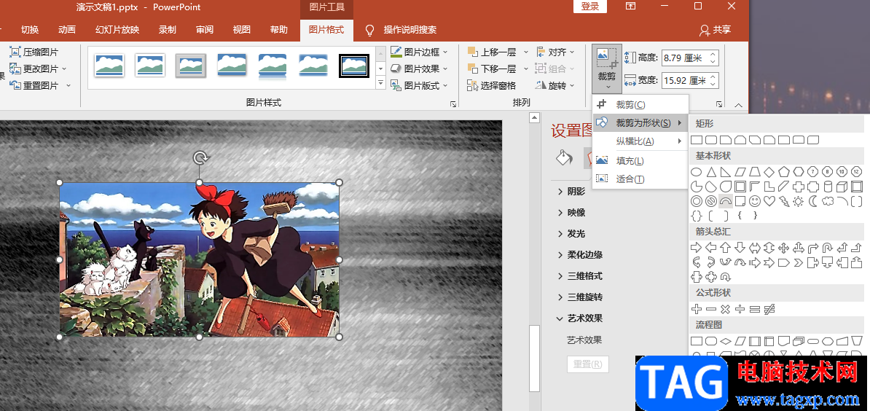Click the 共享 share button
The image size is (870, 411).
716,30
